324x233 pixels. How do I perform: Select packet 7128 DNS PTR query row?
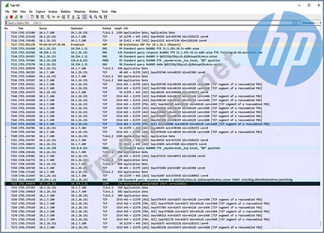click(x=162, y=49)
